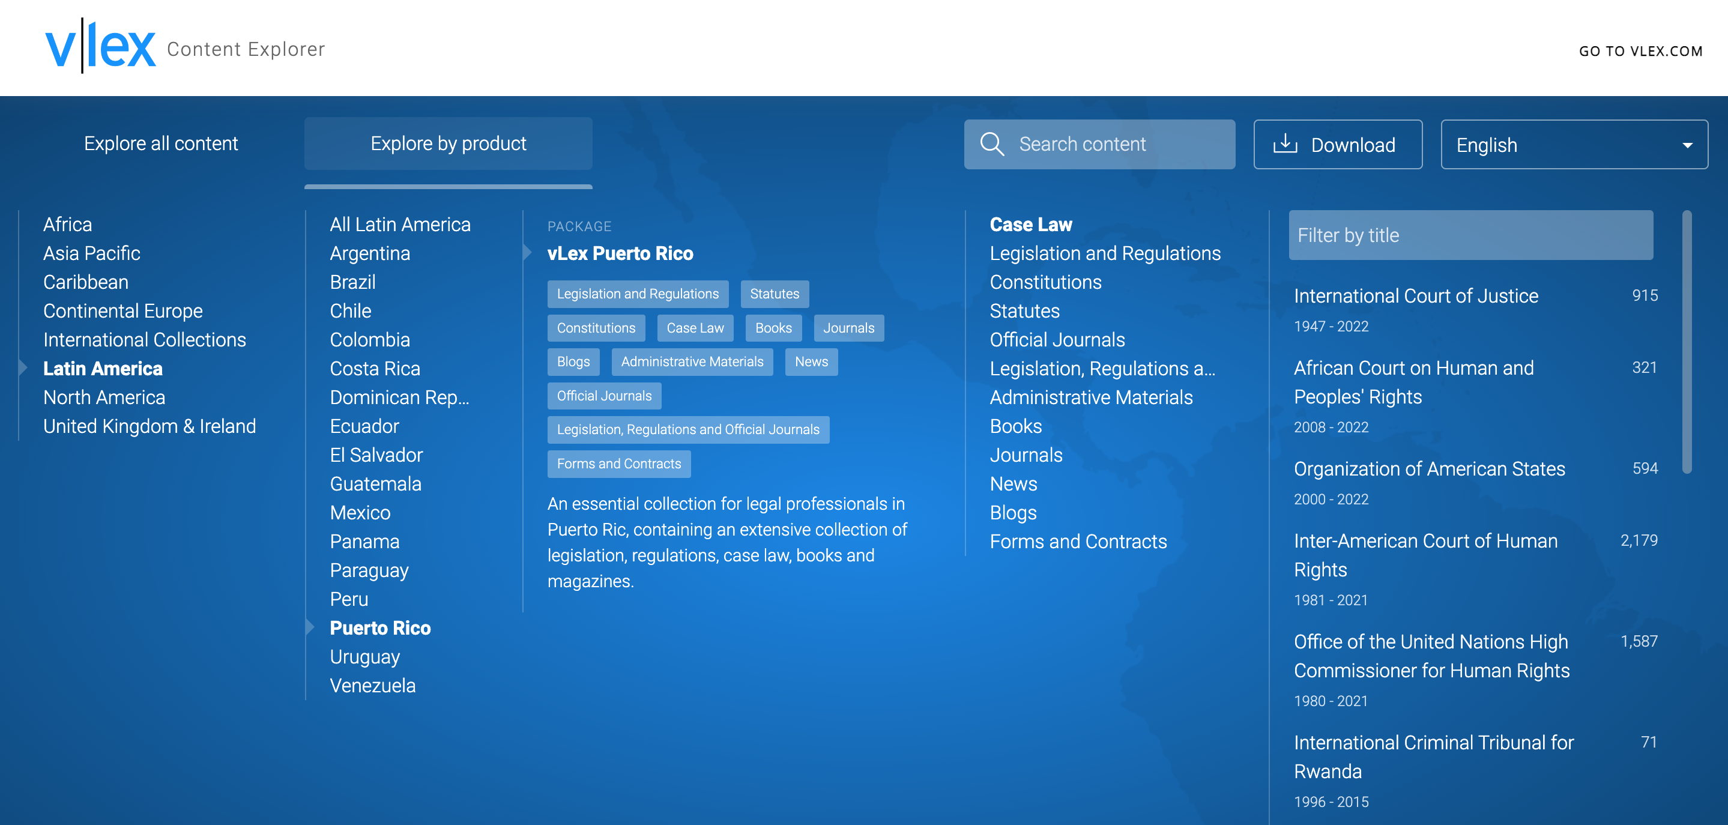The width and height of the screenshot is (1728, 825).
Task: Choose Dominican Rep... in country list
Action: [x=399, y=397]
